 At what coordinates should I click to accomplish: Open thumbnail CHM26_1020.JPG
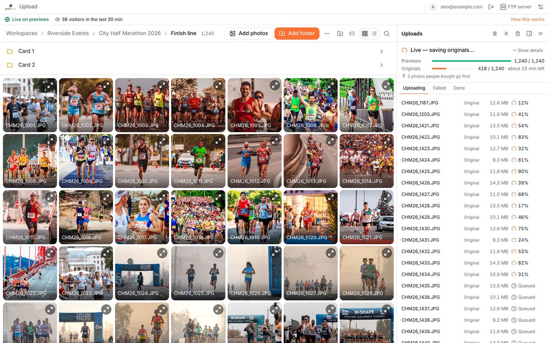tap(311, 217)
